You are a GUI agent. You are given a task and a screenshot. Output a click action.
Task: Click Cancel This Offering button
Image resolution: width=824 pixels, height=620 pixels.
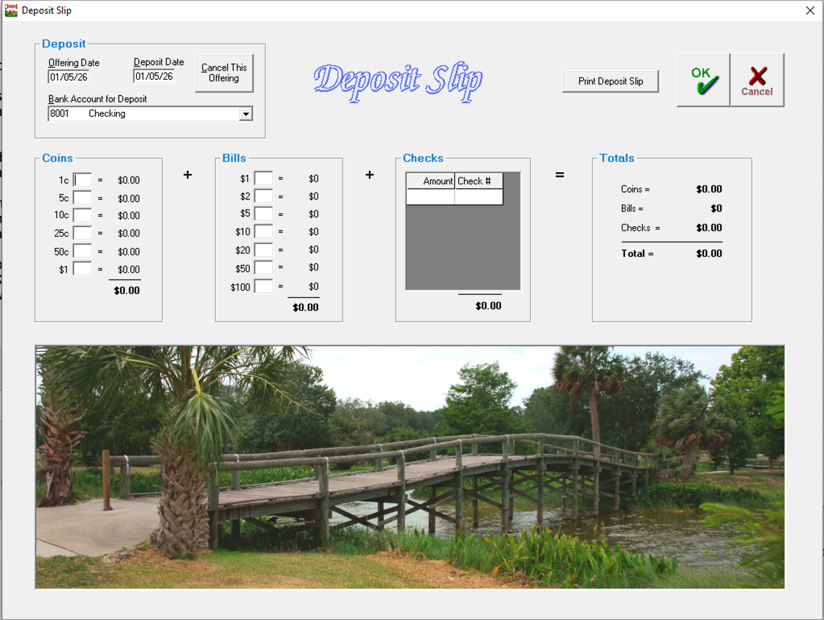[224, 73]
